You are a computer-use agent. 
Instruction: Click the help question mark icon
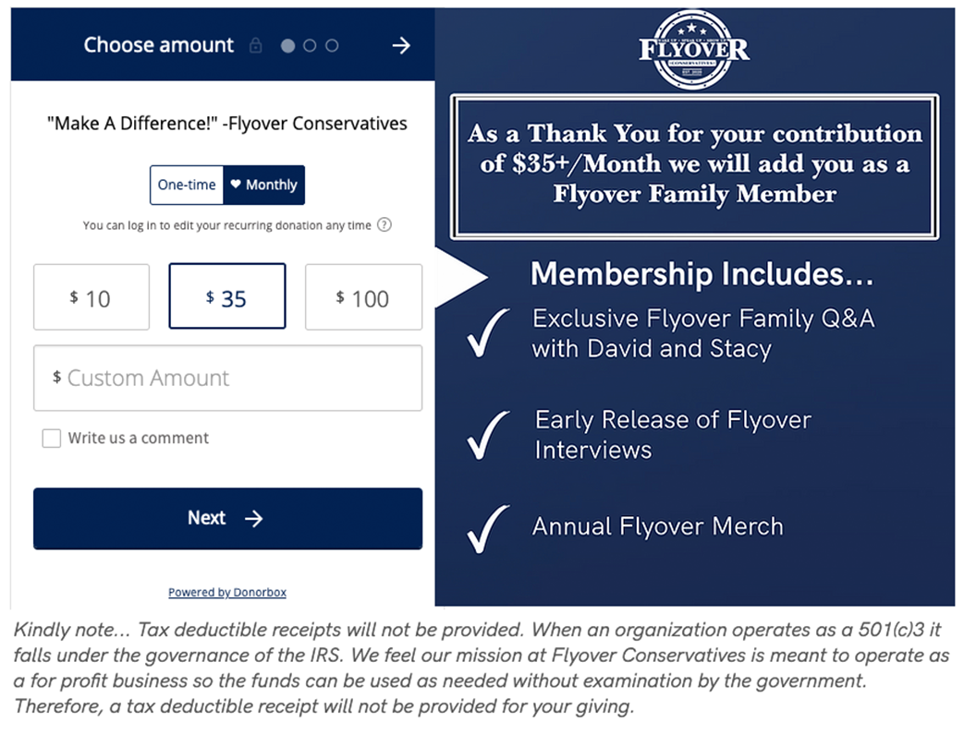pyautogui.click(x=384, y=224)
